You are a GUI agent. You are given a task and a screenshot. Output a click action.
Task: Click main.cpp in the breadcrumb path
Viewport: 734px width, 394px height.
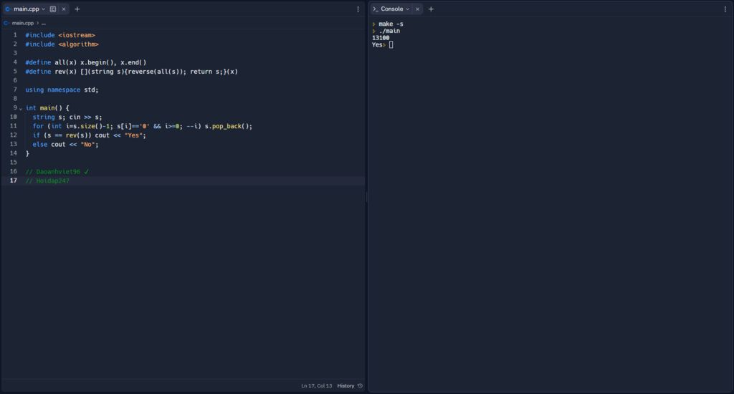(23, 23)
